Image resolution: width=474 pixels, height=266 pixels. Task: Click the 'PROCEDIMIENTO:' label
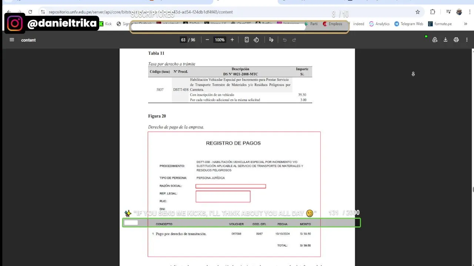click(172, 166)
